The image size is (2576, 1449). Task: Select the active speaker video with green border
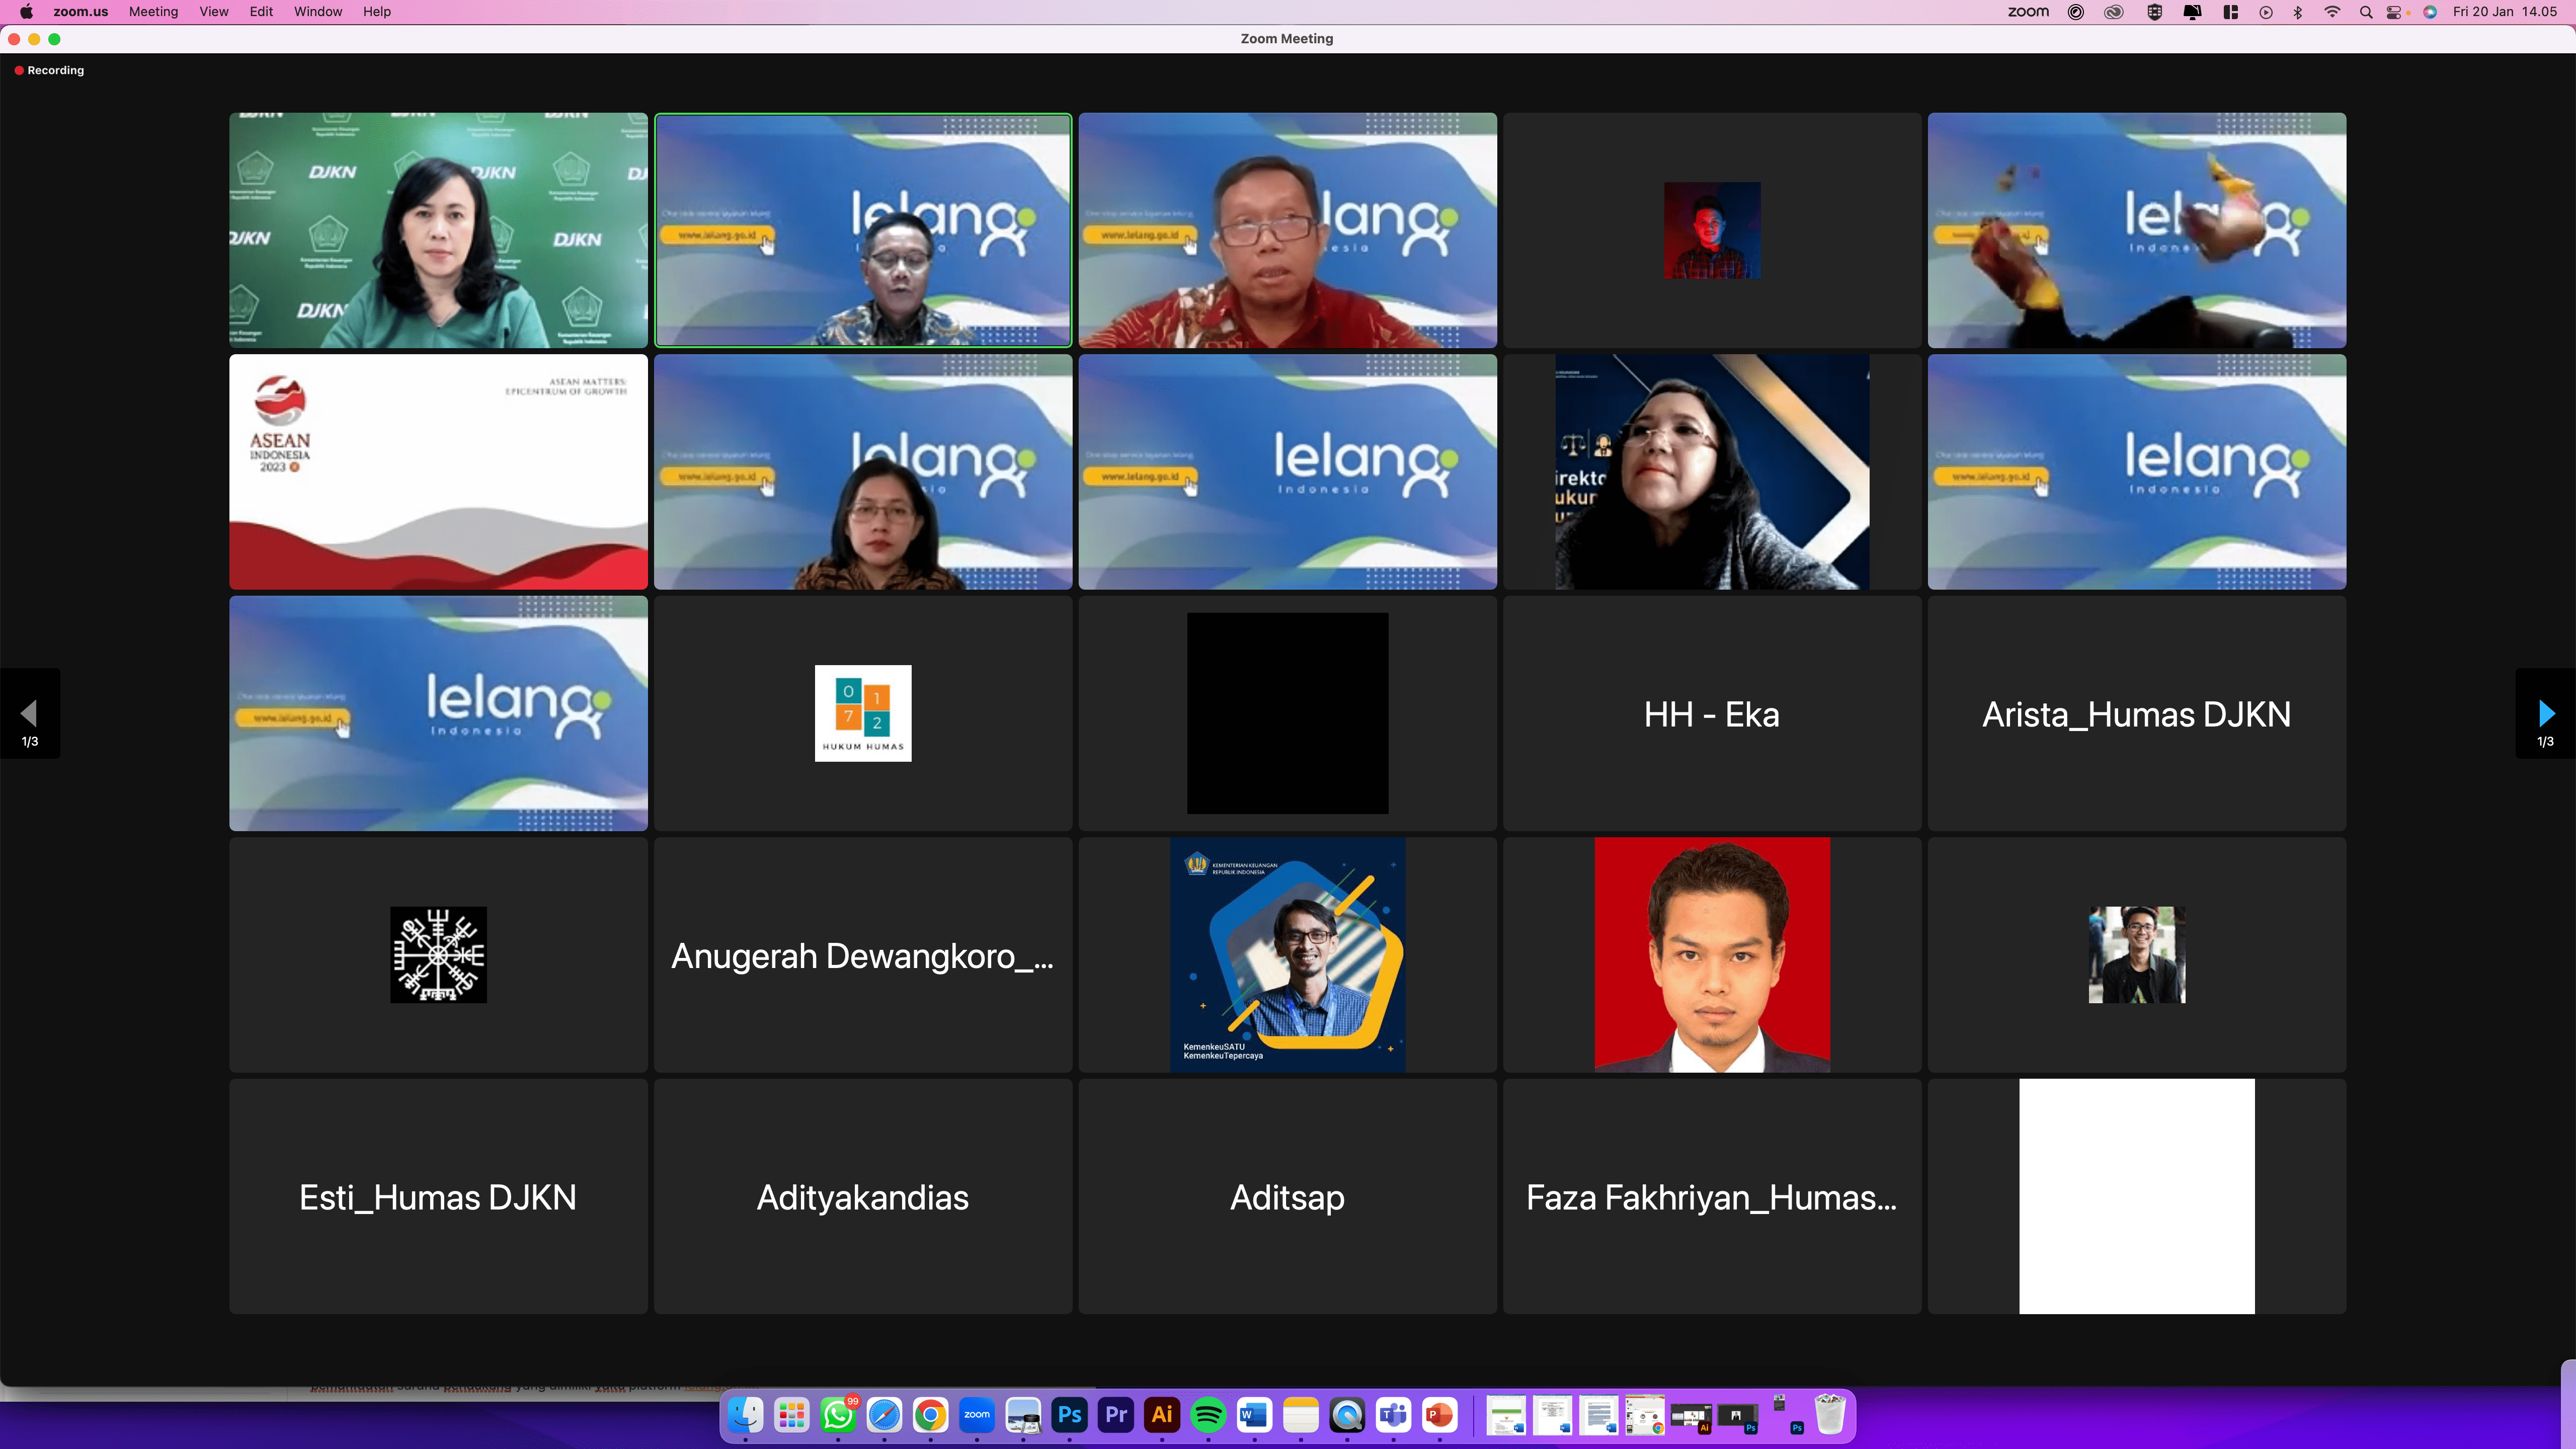tap(863, 230)
